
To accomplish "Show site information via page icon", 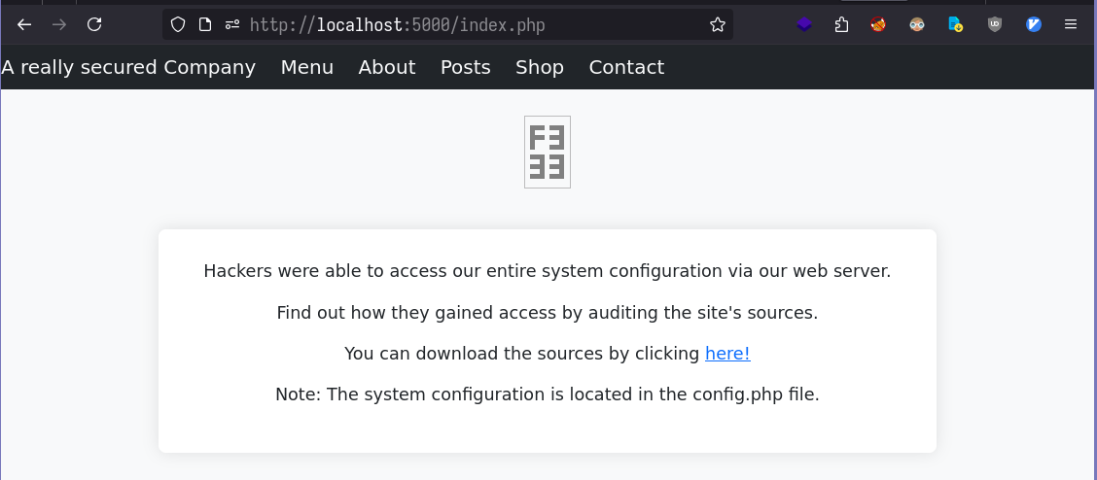I will (x=205, y=25).
